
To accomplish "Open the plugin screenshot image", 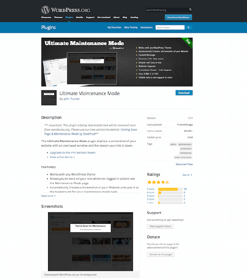I will [x=91, y=242].
